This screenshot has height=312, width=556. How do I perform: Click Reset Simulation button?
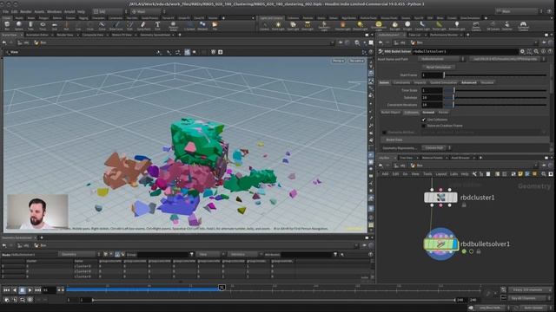tap(439, 68)
